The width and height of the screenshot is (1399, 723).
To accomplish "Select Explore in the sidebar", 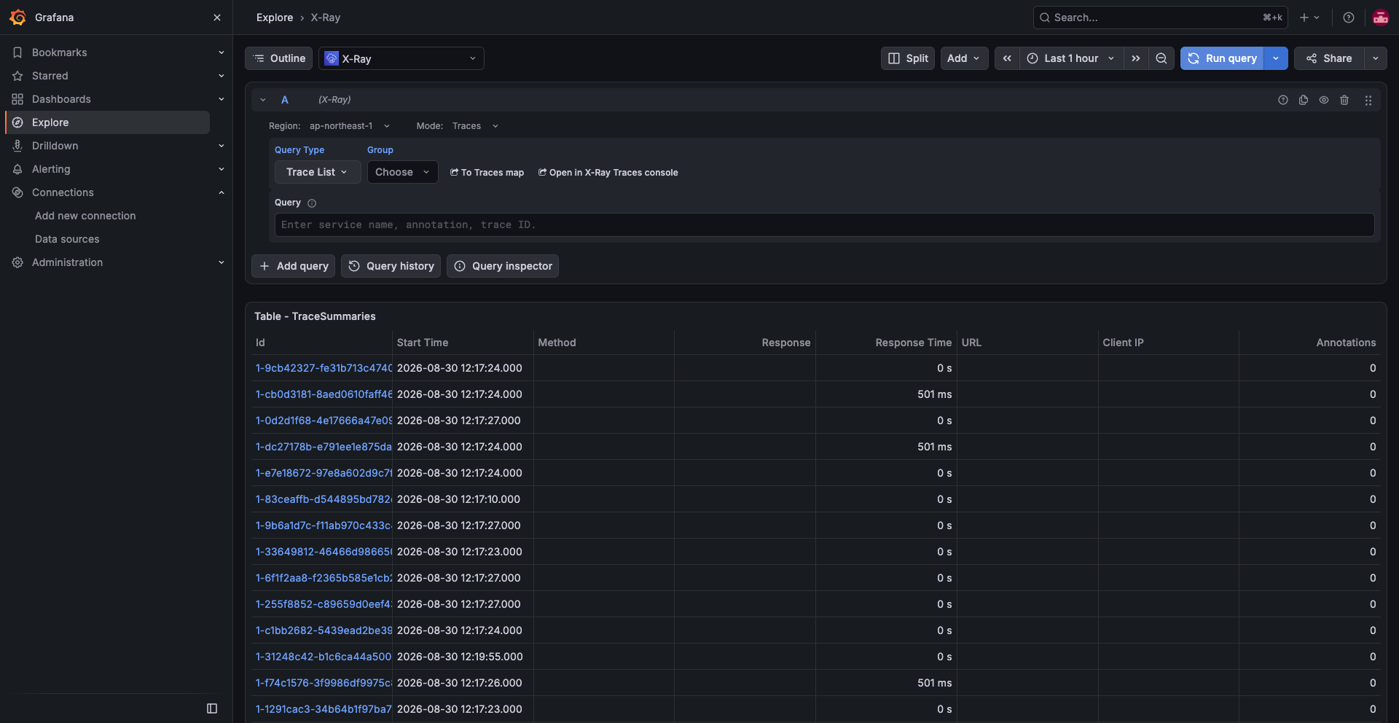I will coord(108,122).
